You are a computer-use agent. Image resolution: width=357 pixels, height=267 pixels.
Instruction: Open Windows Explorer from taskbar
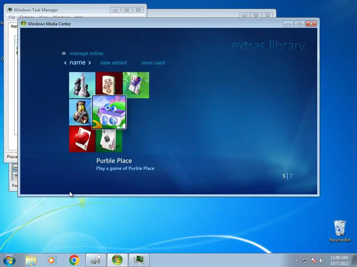click(31, 260)
